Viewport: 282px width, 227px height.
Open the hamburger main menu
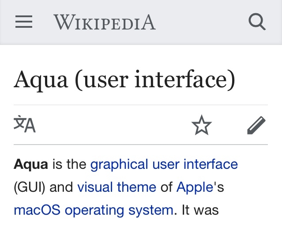(24, 22)
